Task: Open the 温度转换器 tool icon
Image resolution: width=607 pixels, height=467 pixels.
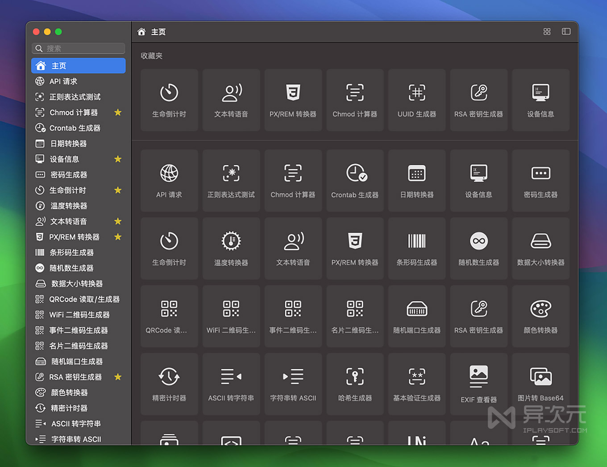Action: [231, 248]
